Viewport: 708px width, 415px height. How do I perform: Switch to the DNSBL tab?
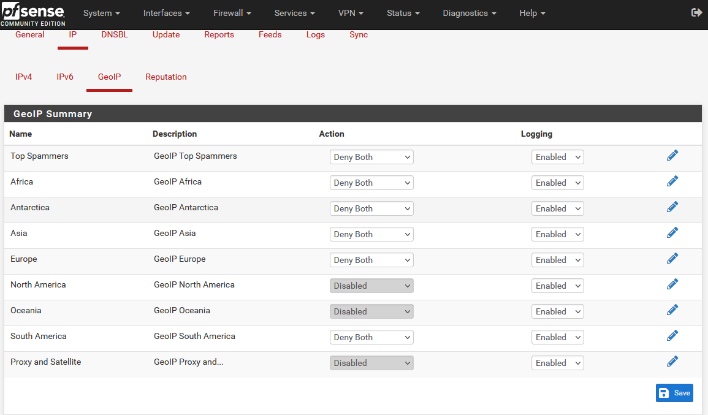click(115, 35)
